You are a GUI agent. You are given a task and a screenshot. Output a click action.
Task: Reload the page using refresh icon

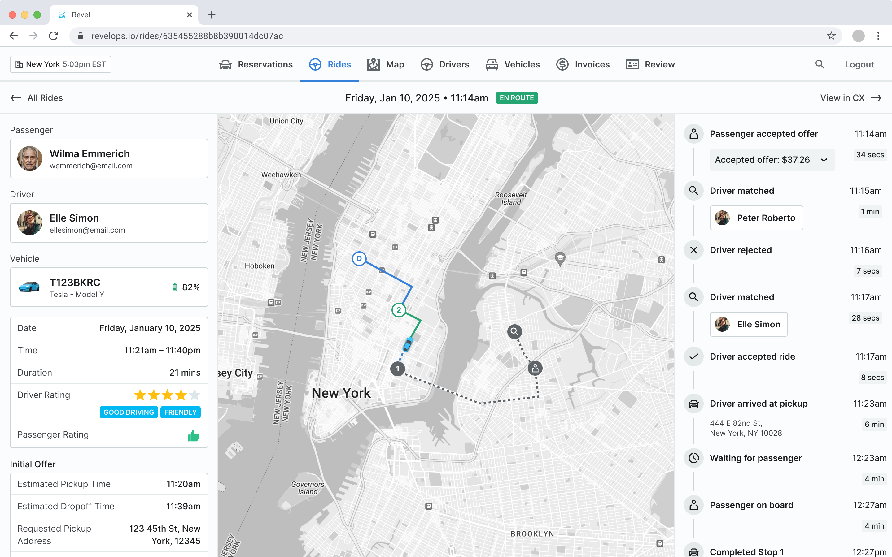tap(54, 36)
